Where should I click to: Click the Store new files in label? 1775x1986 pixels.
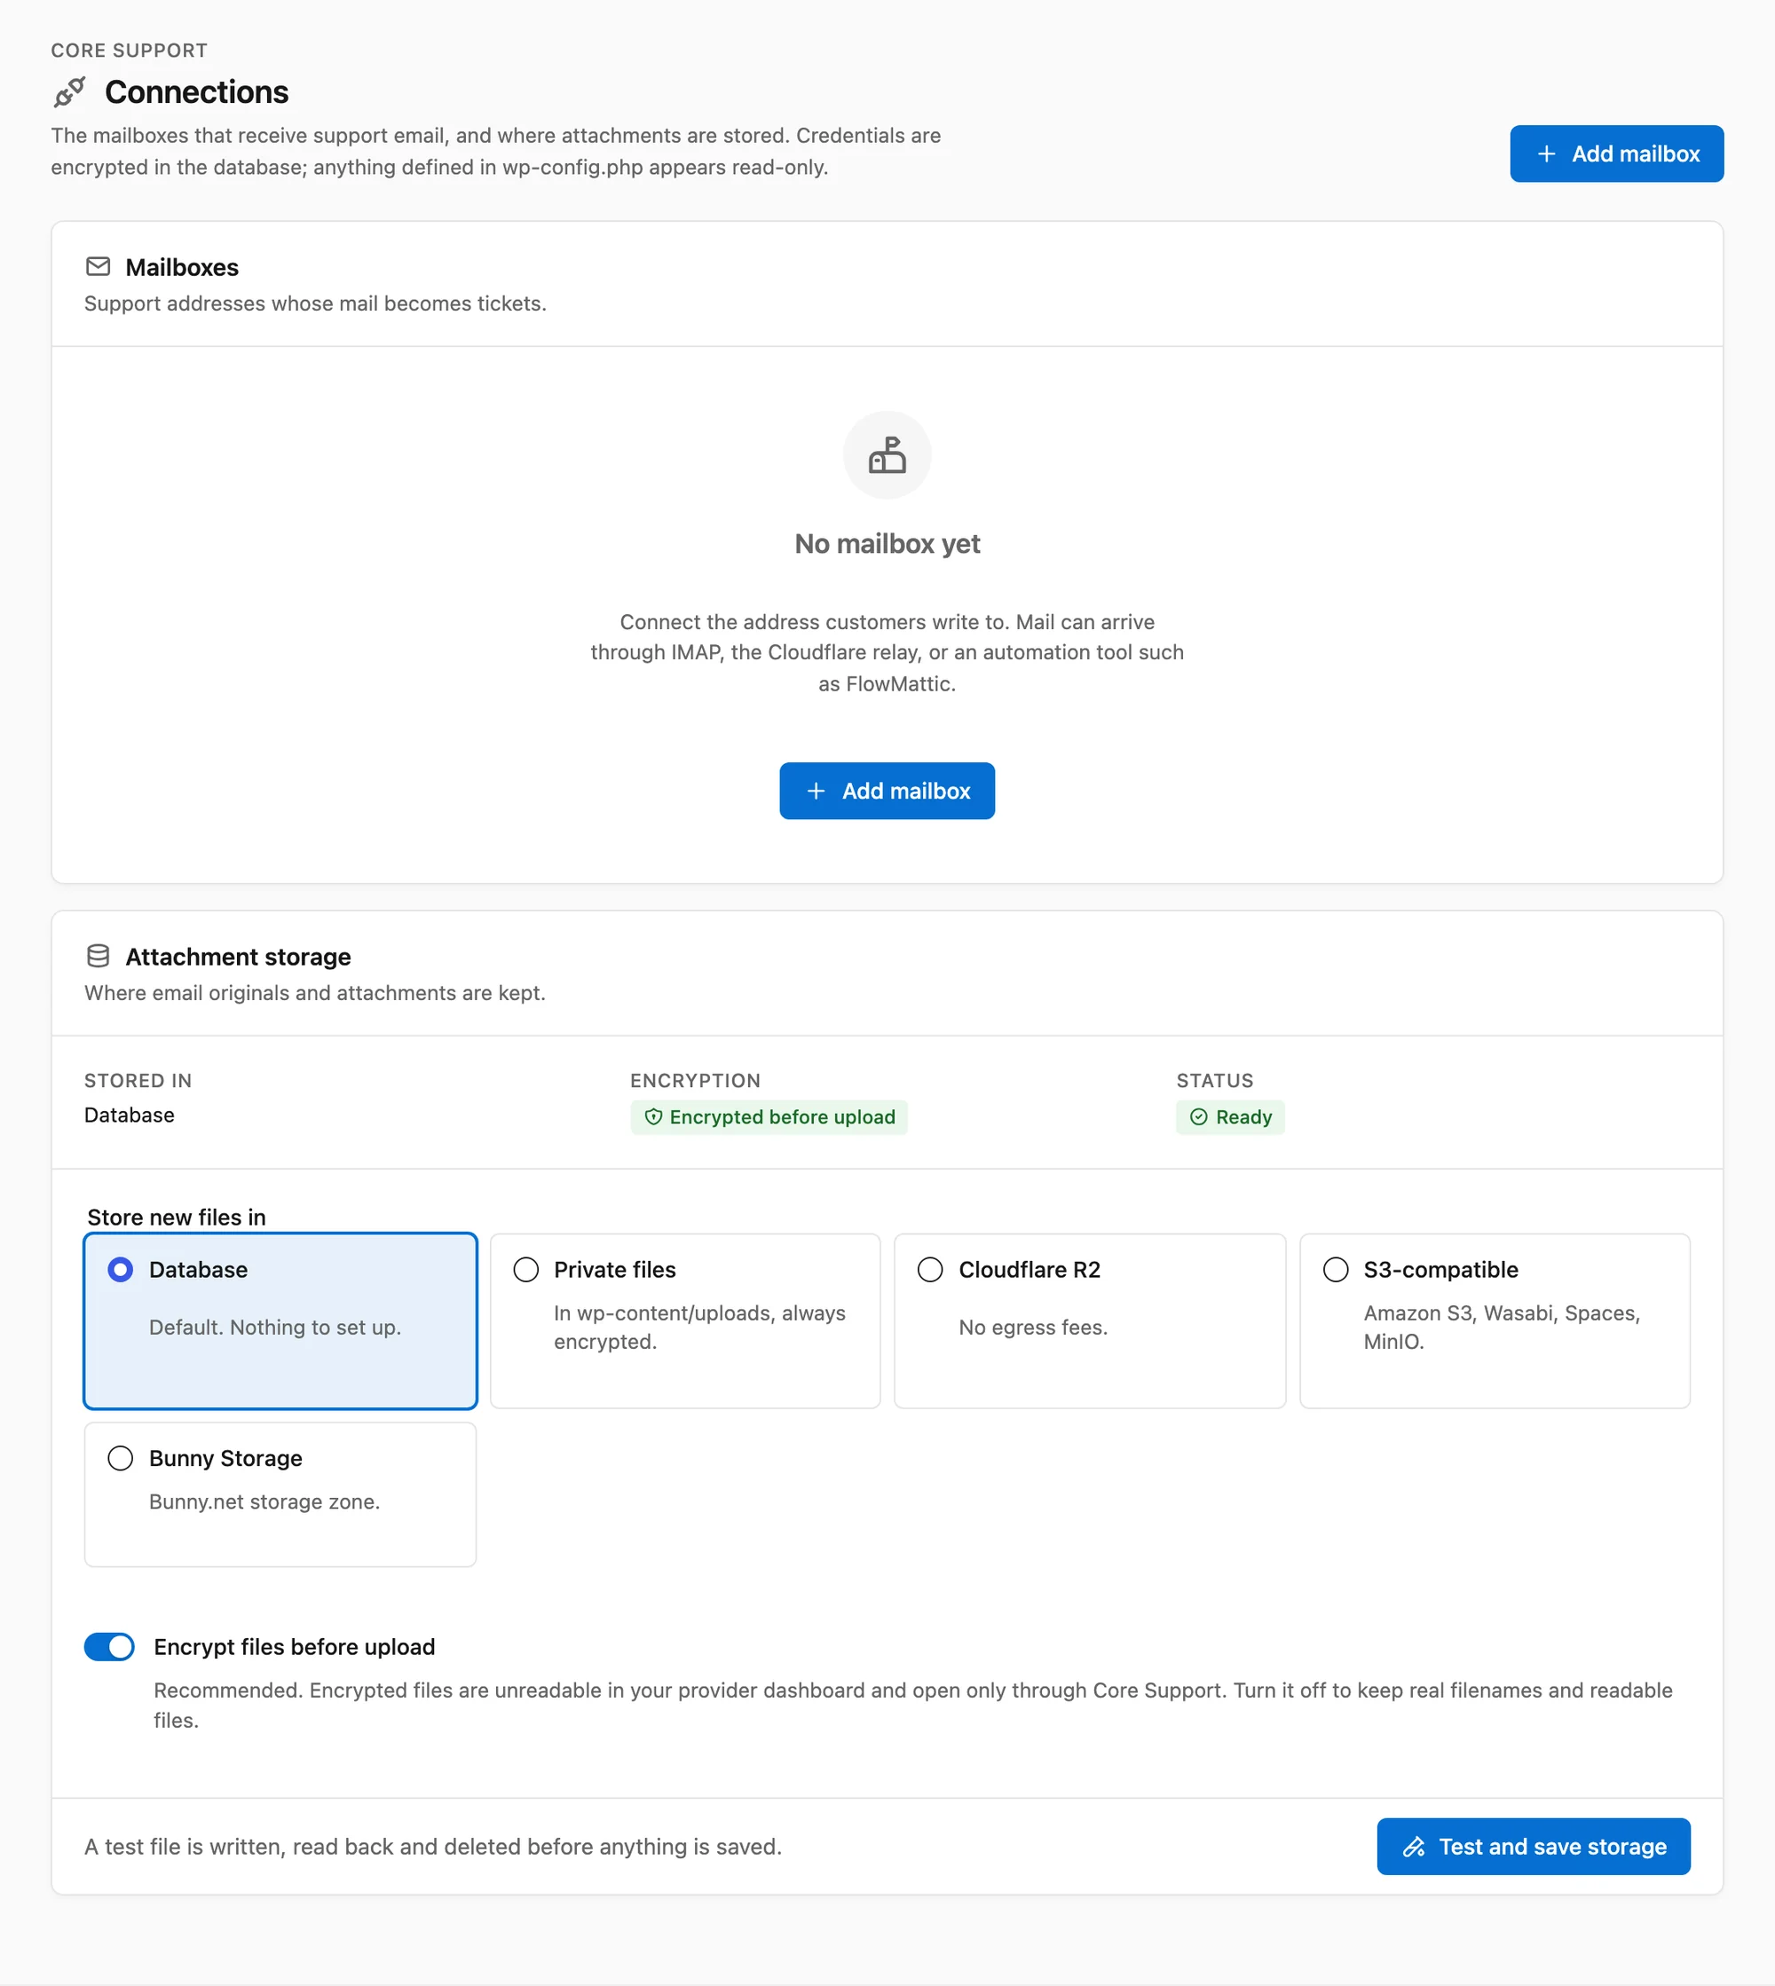(x=176, y=1217)
